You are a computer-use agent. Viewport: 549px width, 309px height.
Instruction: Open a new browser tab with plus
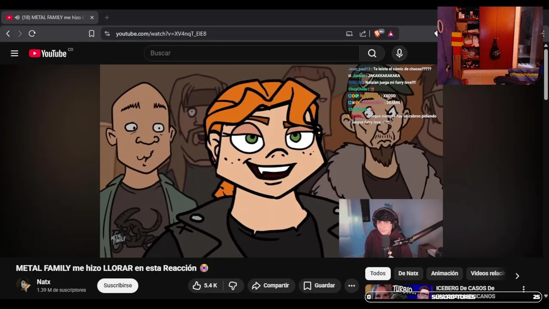click(x=107, y=18)
